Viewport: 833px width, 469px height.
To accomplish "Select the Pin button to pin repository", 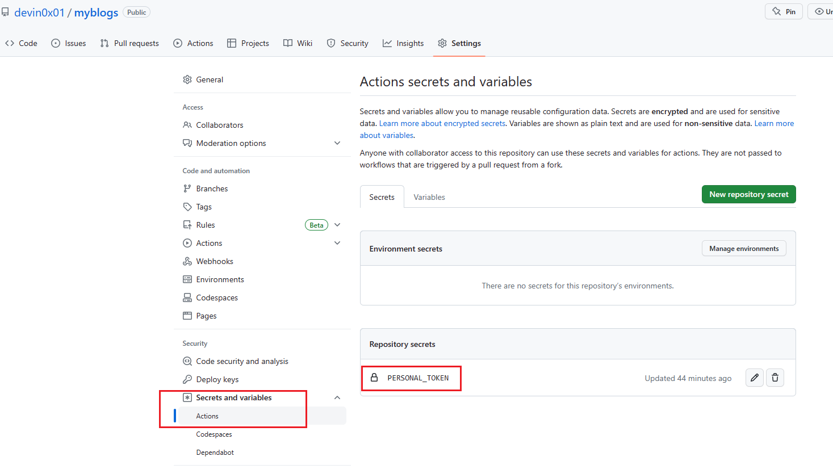I will pyautogui.click(x=783, y=11).
